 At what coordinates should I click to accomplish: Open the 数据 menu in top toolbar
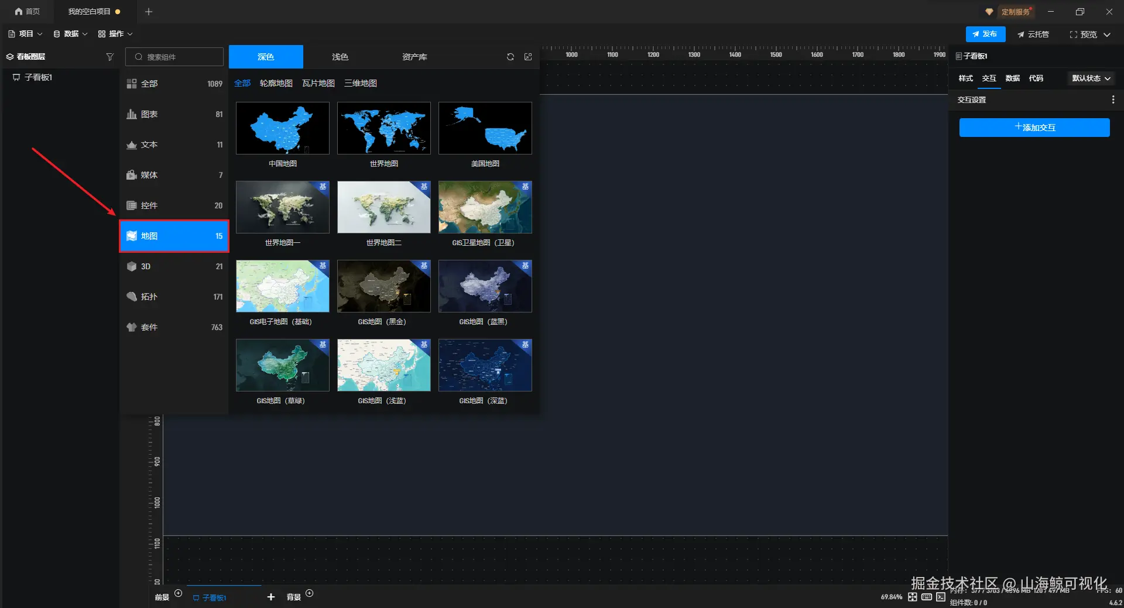[x=70, y=34]
